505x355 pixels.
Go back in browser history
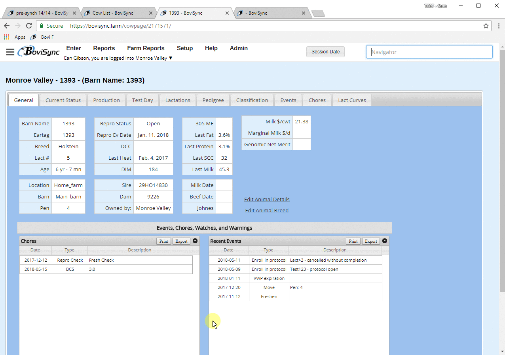coord(7,26)
